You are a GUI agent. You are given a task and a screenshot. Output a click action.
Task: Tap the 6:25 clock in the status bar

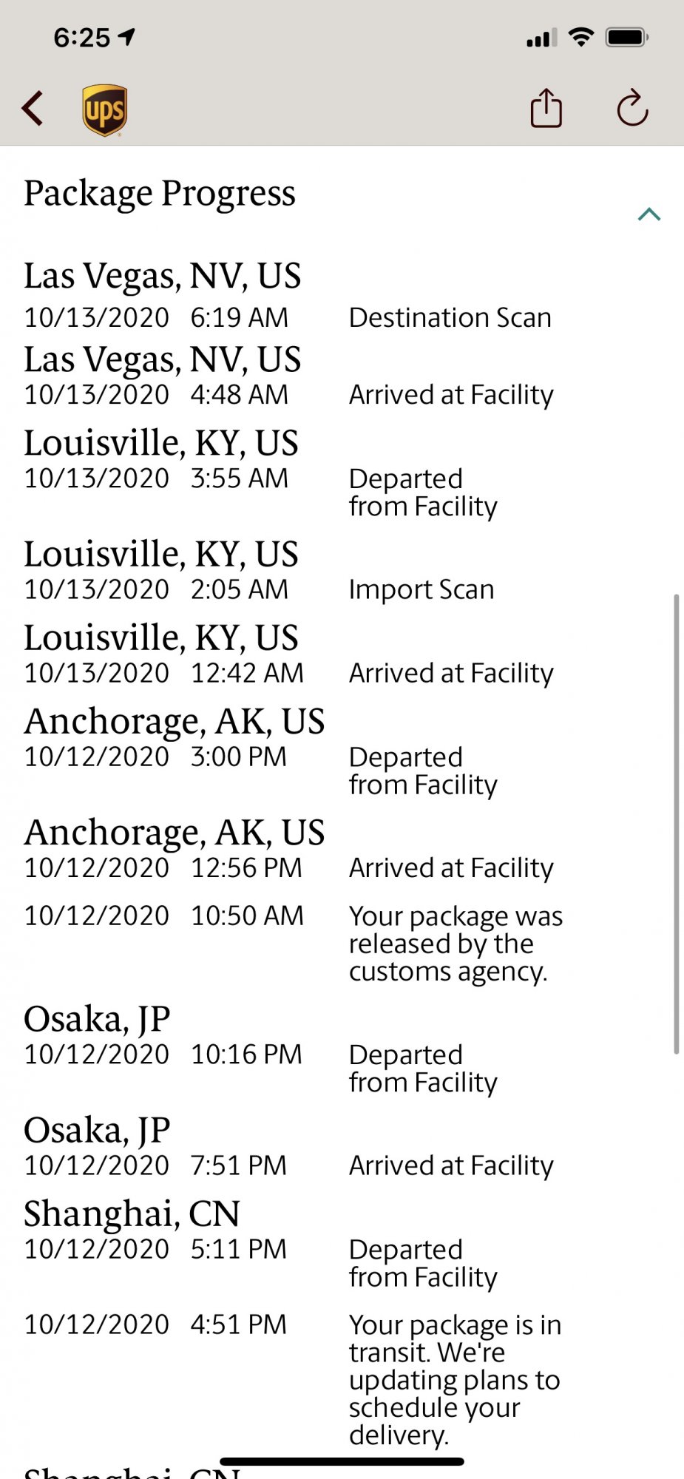tap(82, 37)
